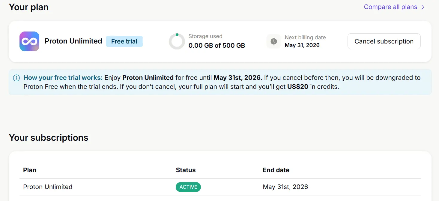The height and width of the screenshot is (201, 439).
Task: Click the Proton Unlimited plan name heading
Action: click(x=73, y=41)
